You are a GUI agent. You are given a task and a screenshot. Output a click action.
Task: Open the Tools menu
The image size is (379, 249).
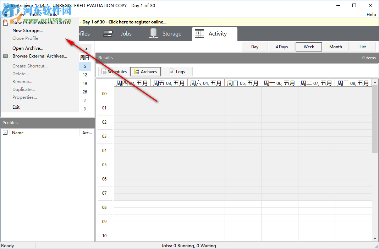click(x=51, y=15)
